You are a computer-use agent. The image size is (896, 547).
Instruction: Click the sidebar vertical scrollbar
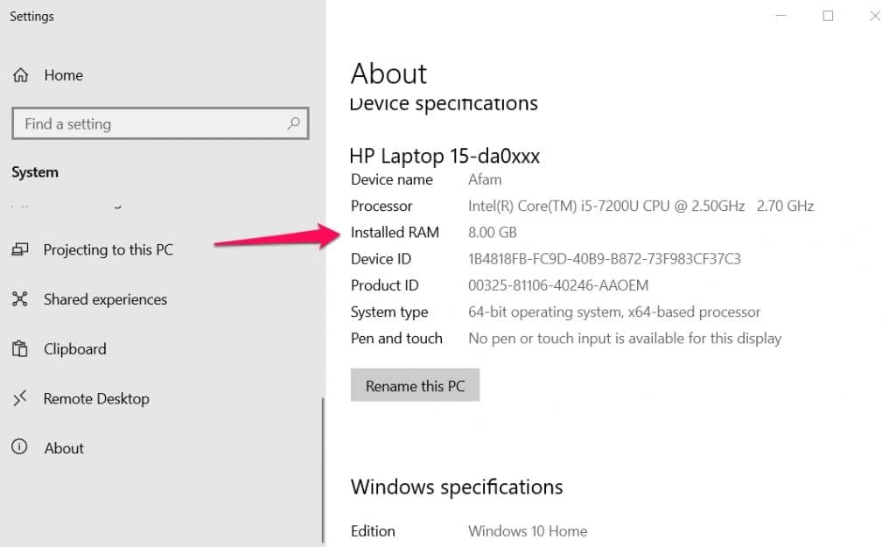click(323, 470)
